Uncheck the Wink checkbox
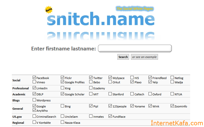Screen dimensions: 204x127 pyautogui.click(x=150, y=106)
